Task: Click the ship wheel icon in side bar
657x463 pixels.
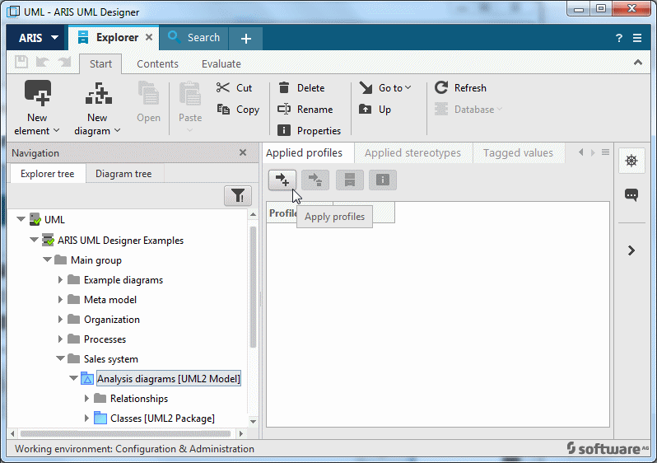Action: pyautogui.click(x=631, y=161)
